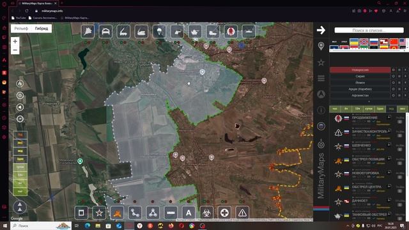Open the ОБСТРЕЛ ЦЕНТРА event entry
Screen dimensions: 409x230
pos(366,187)
